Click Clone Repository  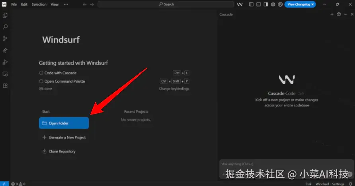[59, 151]
